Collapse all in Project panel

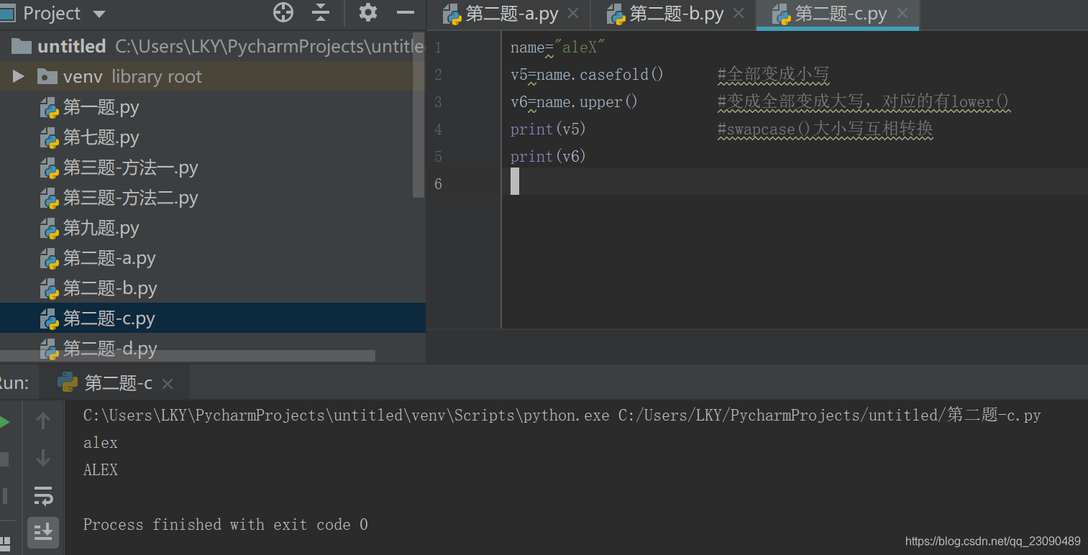(x=321, y=12)
